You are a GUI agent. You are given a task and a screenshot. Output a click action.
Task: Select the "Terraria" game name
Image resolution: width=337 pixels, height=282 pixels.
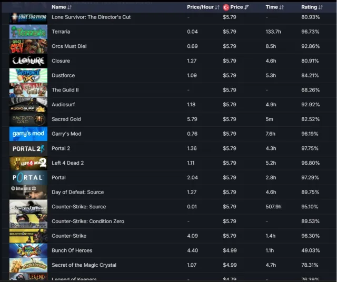[x=61, y=32]
